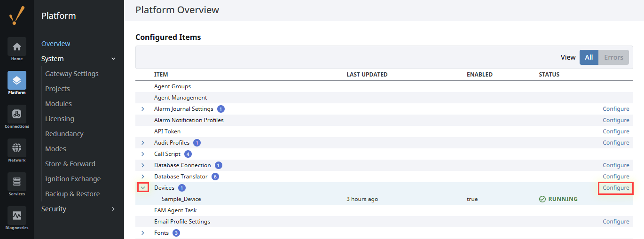Open the Overview page in sidebar
Screen dimensions: 644x239
(56, 44)
